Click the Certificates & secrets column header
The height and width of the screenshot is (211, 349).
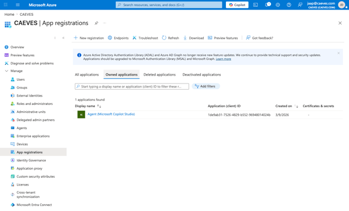pyautogui.click(x=319, y=106)
